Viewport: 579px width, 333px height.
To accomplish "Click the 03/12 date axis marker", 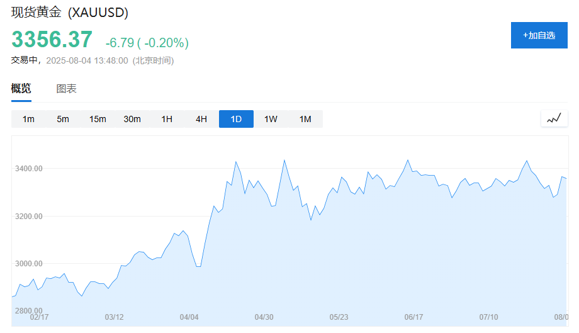I will tap(114, 317).
